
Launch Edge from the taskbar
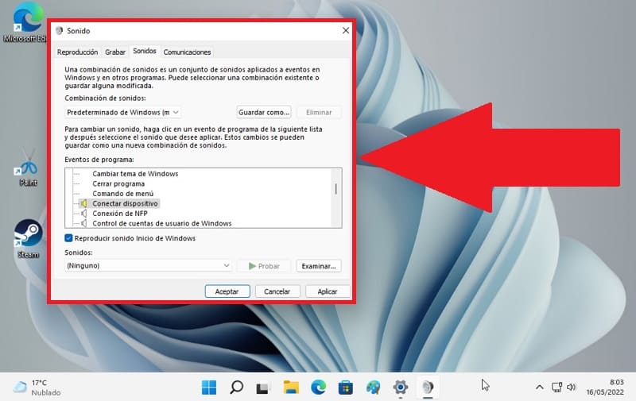click(x=319, y=388)
